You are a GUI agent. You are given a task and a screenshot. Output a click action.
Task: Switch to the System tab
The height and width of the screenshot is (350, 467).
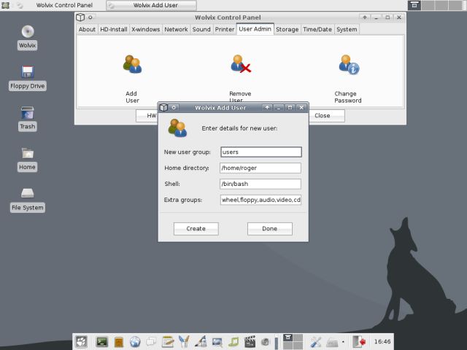(347, 29)
